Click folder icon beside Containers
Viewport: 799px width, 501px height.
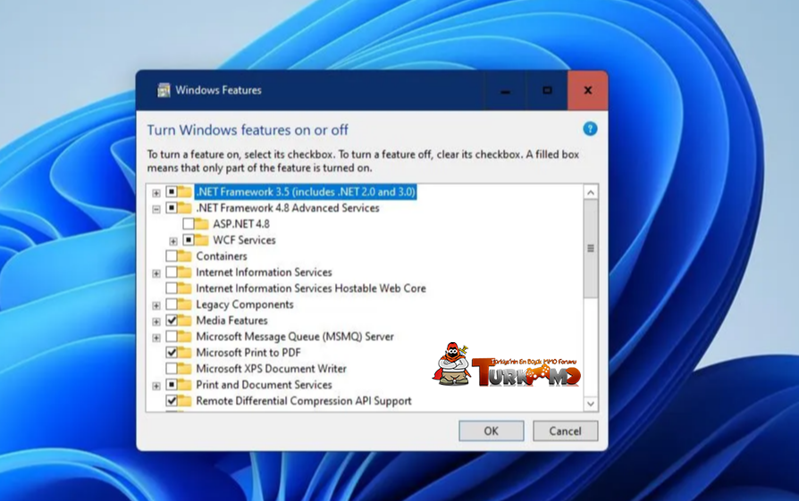tap(184, 255)
